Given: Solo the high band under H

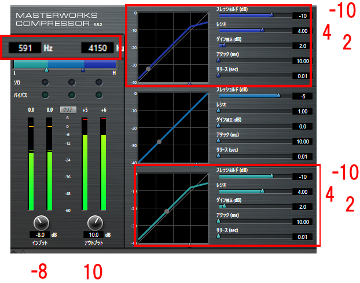Looking at the screenshot, I should (99, 82).
